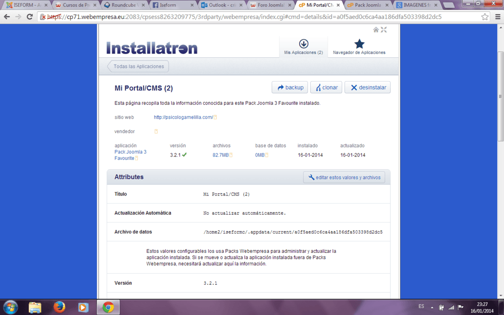Image resolution: width=504 pixels, height=315 pixels.
Task: Click the note icon beside vendedor
Action: point(156,131)
